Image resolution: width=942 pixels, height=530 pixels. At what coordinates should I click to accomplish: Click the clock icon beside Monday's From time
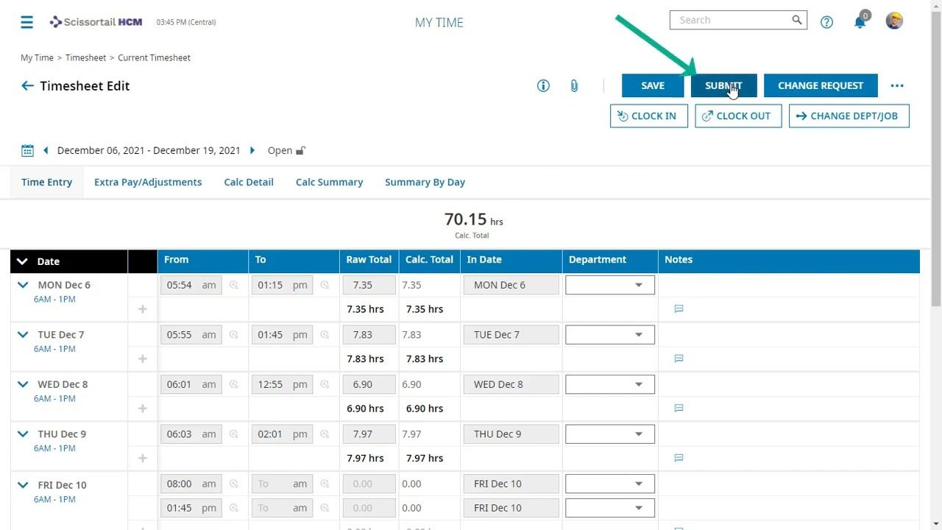(x=233, y=285)
